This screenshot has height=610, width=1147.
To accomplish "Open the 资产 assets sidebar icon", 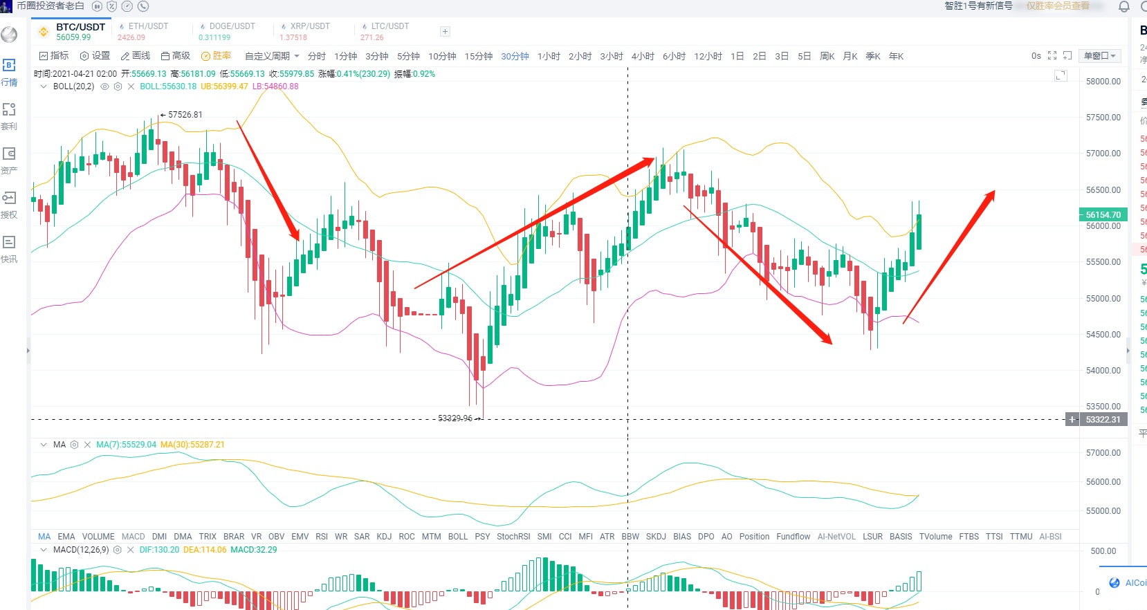I will click(9, 160).
